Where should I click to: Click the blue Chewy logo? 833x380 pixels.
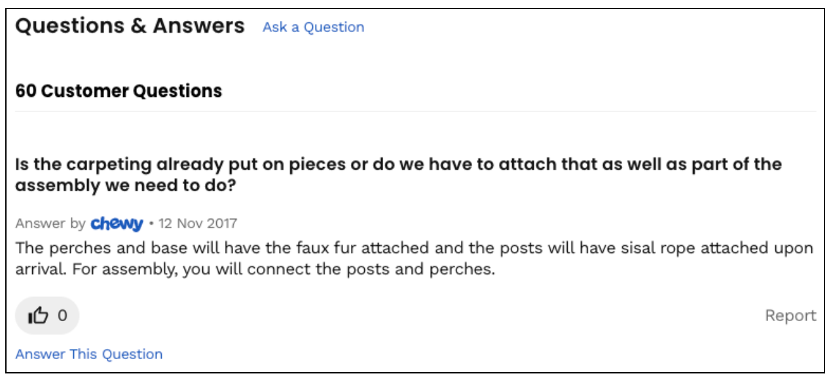(117, 224)
